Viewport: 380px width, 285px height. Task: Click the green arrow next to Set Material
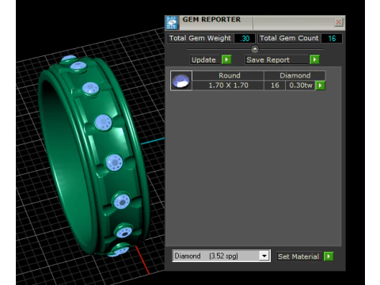[x=329, y=256]
